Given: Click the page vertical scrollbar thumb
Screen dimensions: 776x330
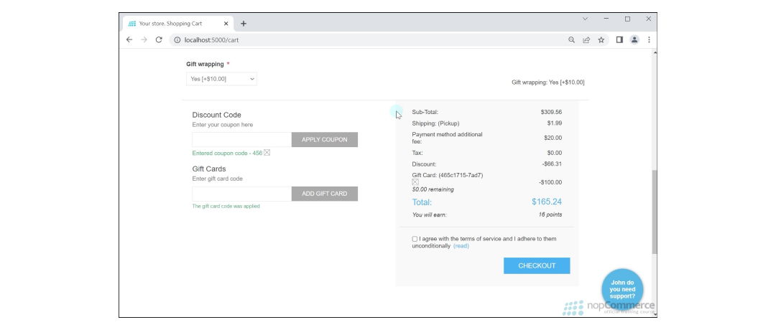Looking at the screenshot, I should pyautogui.click(x=655, y=212).
